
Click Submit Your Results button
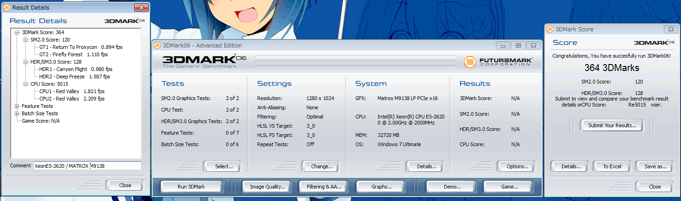pyautogui.click(x=612, y=125)
